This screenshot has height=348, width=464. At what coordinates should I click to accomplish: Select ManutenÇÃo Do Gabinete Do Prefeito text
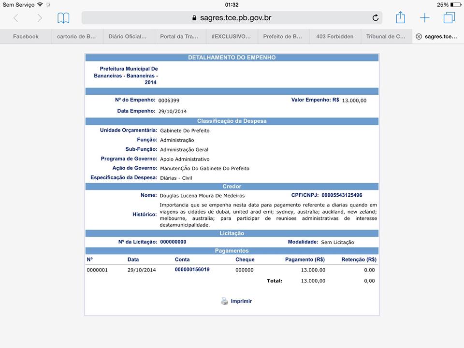tap(205, 168)
